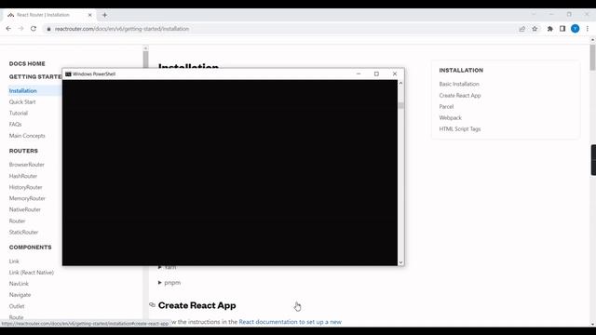
Task: Click the address bar URL
Action: [122, 29]
